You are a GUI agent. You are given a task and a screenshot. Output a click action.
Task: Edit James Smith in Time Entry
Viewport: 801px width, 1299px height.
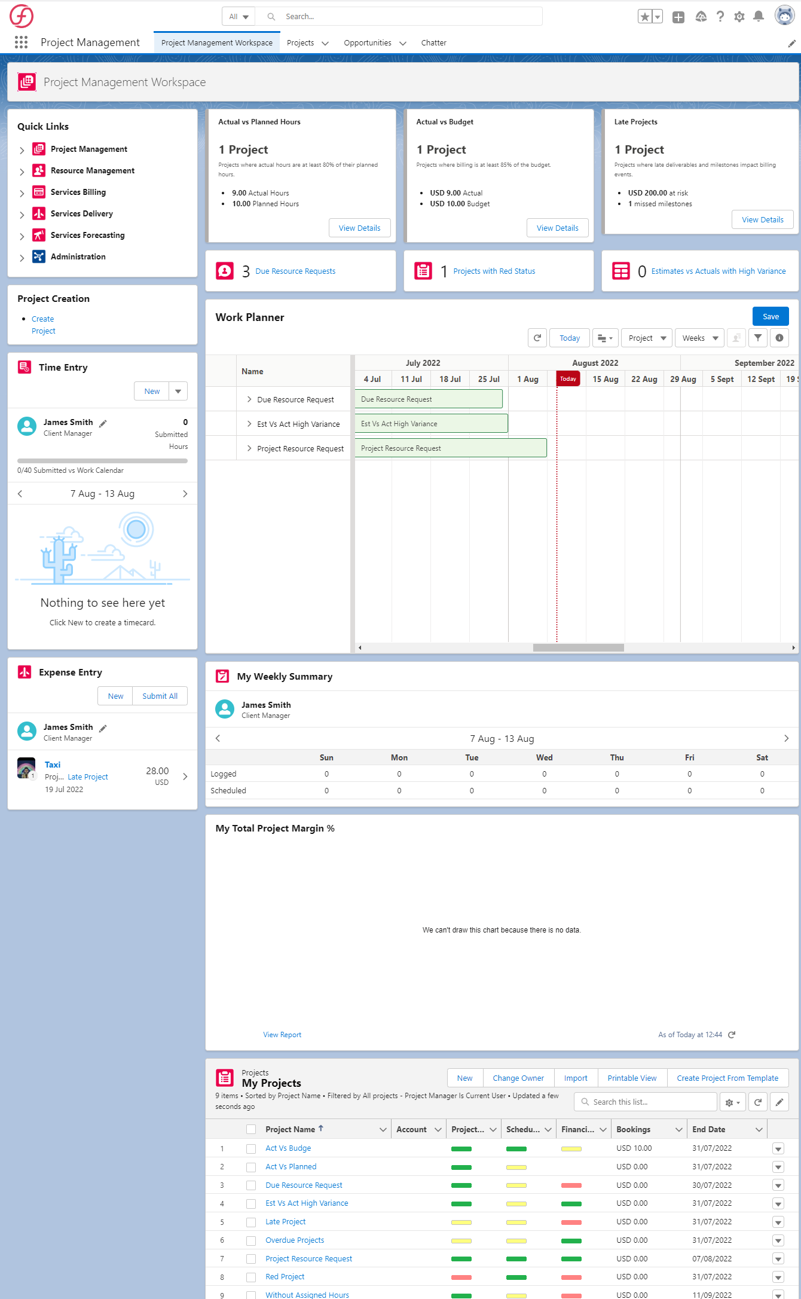point(103,423)
